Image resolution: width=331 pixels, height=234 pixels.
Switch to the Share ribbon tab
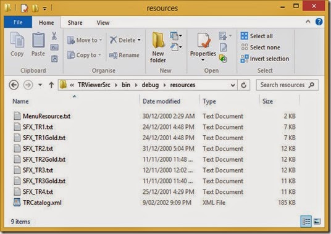[x=75, y=23]
